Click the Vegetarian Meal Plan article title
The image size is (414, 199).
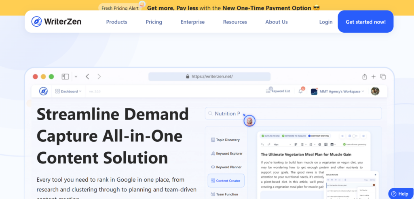pos(306,155)
